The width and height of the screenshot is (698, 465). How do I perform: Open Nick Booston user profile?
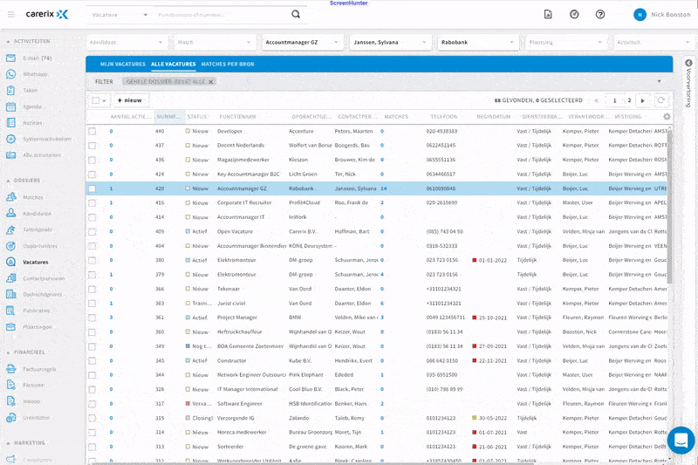(x=662, y=15)
